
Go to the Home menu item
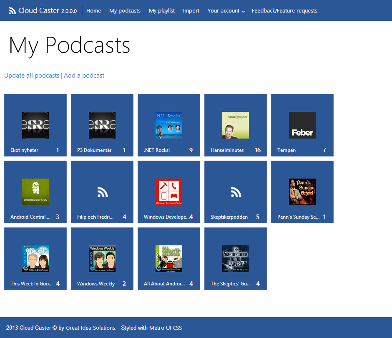click(x=93, y=11)
